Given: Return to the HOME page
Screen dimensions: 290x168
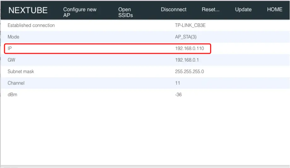Looking at the screenshot, I should click(x=275, y=9).
